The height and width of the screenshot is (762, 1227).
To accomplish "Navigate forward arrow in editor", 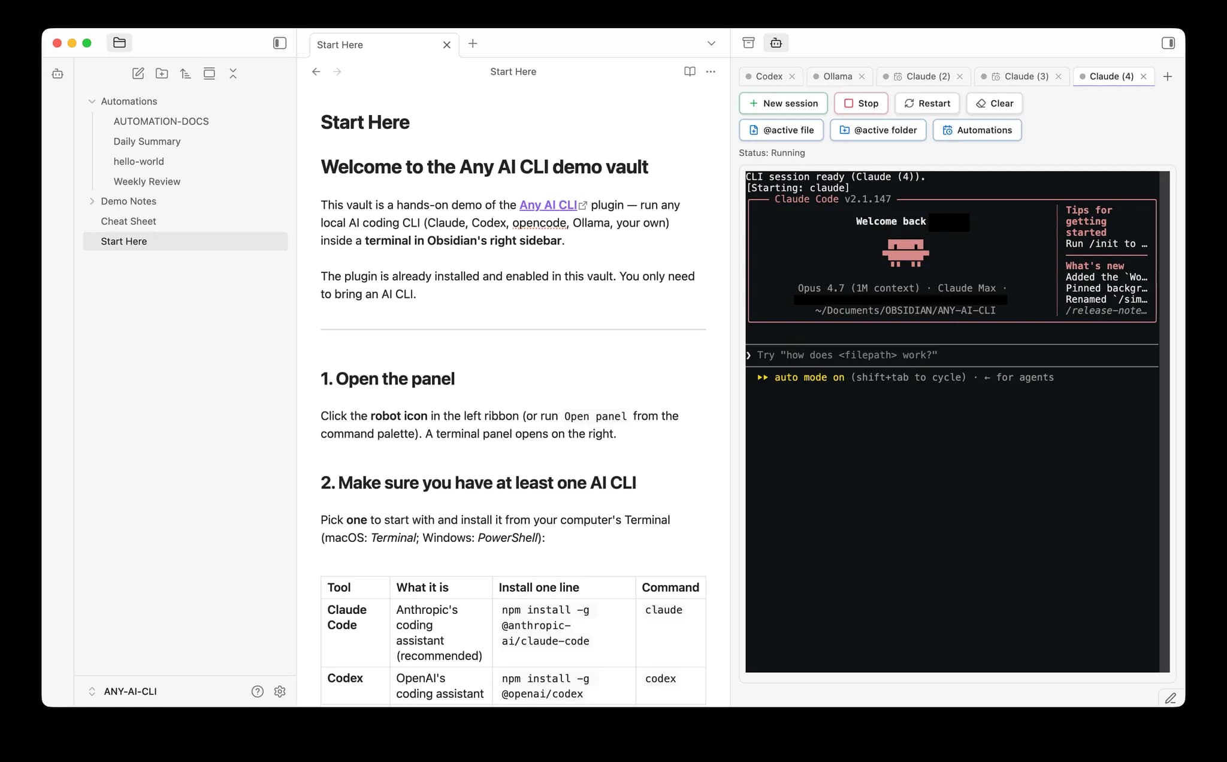I will (x=337, y=71).
